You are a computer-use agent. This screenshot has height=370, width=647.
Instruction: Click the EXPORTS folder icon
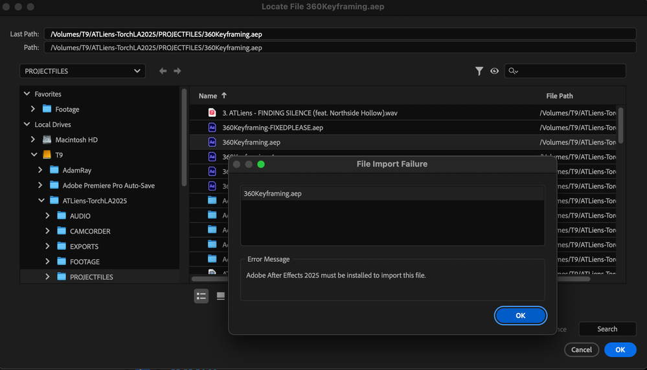[x=62, y=246]
